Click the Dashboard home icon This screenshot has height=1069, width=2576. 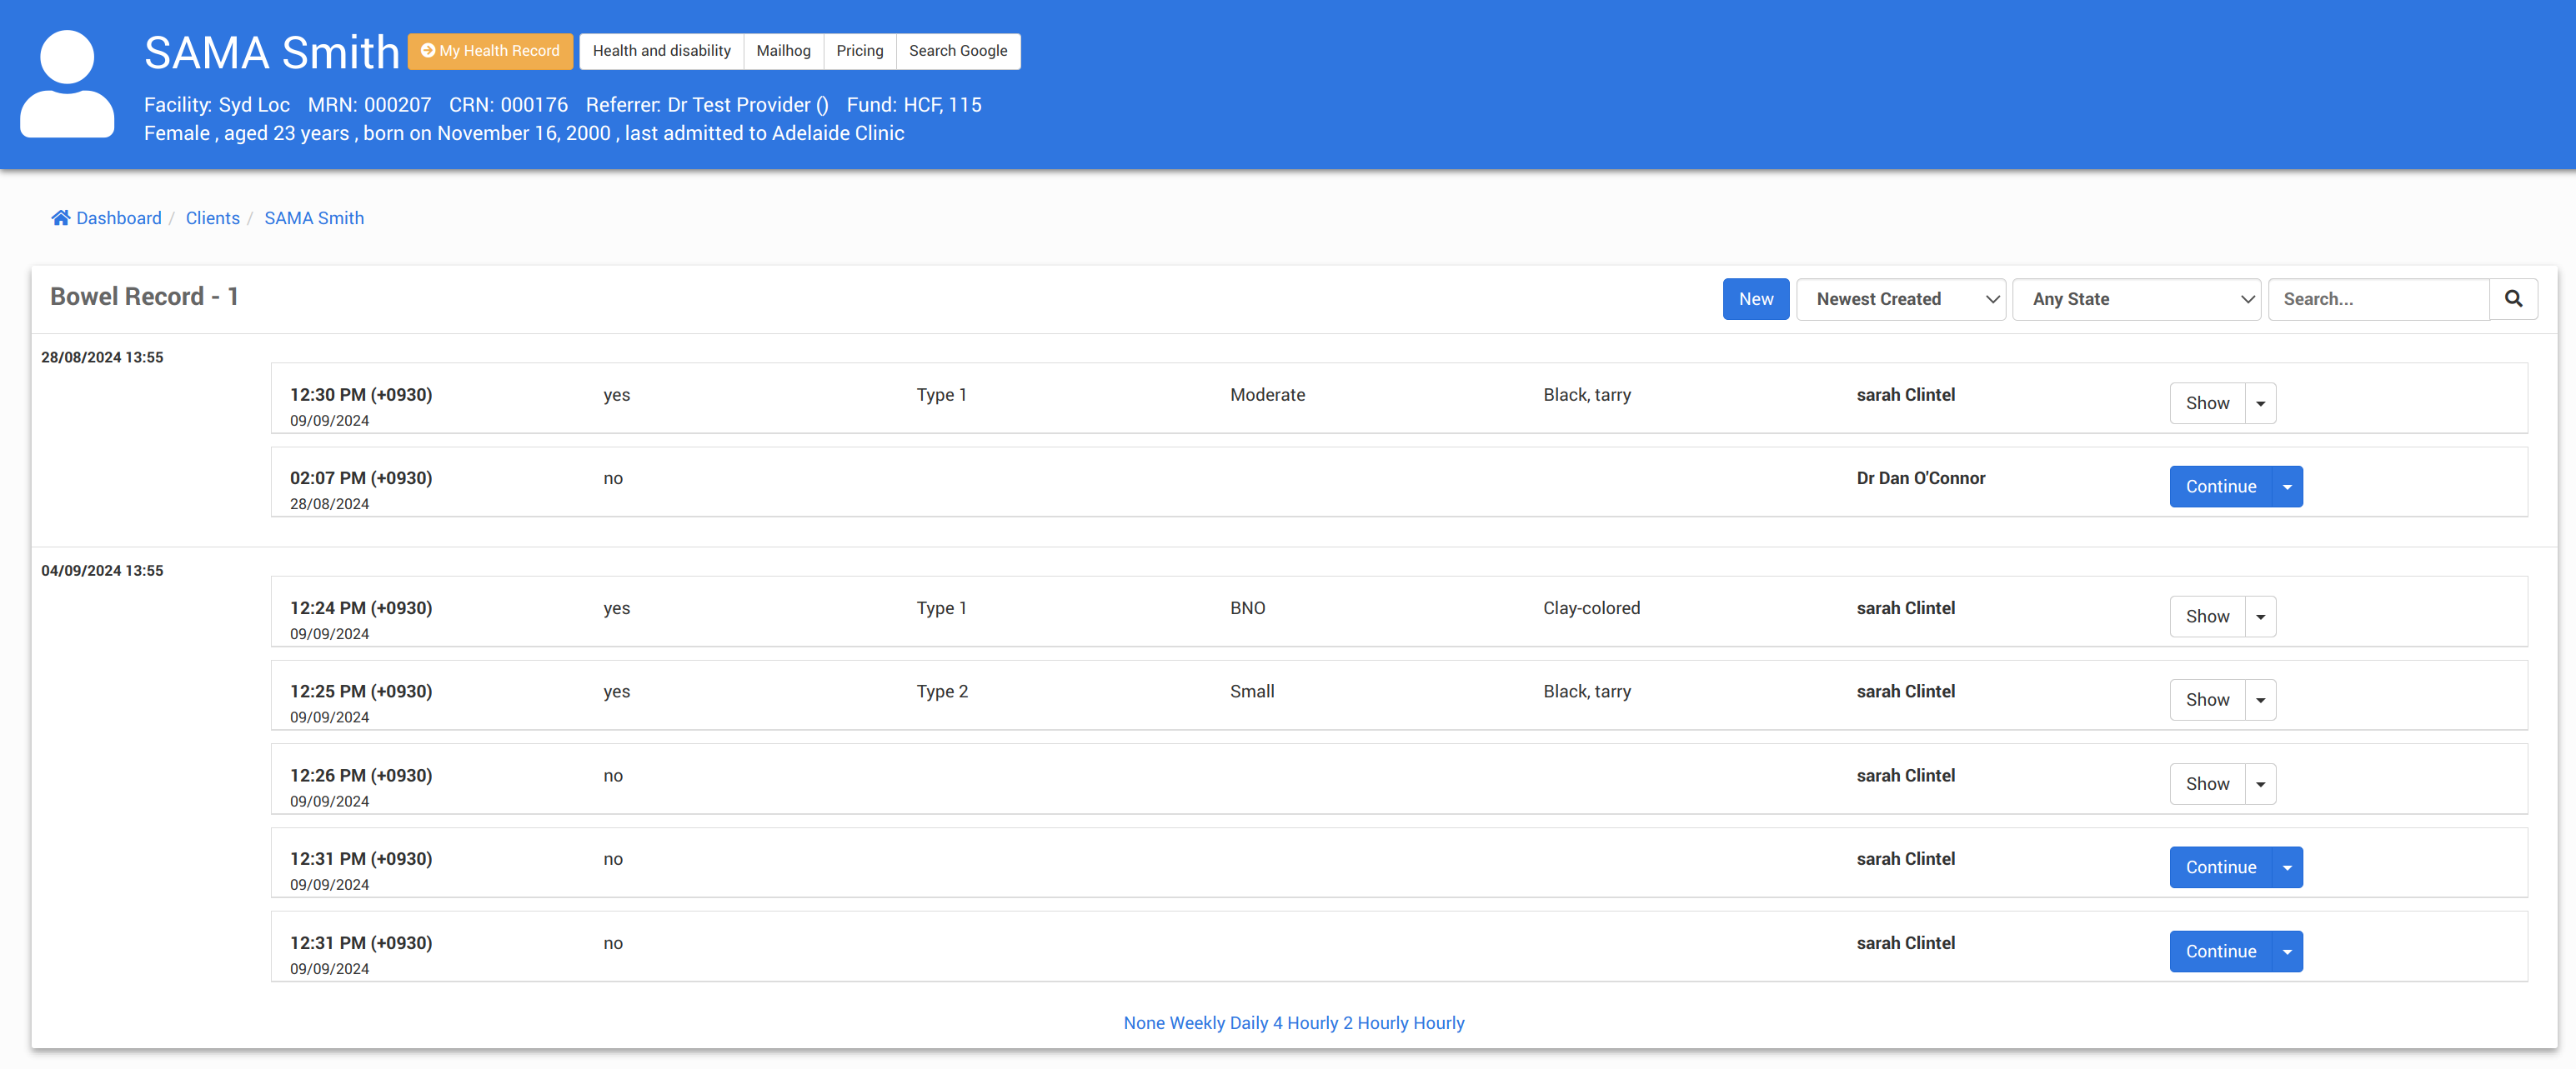click(x=61, y=217)
